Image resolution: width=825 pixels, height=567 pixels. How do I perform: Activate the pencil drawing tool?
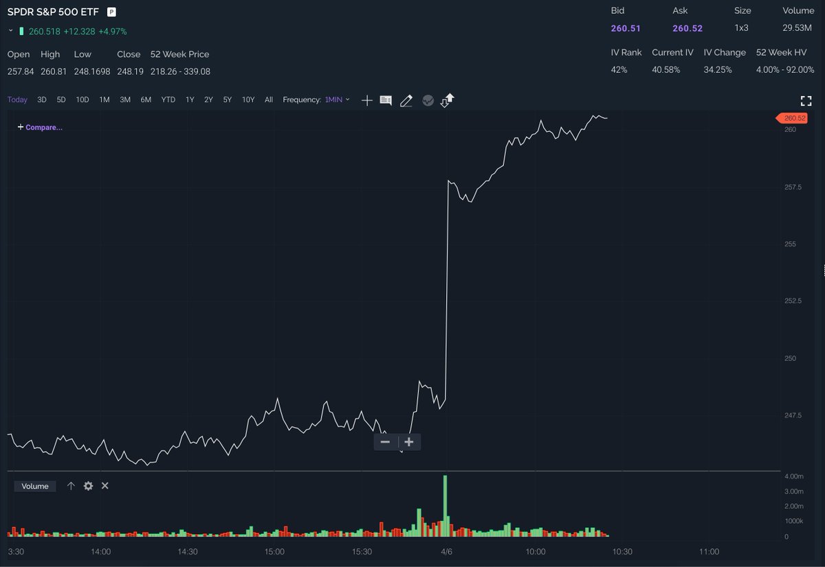(406, 100)
